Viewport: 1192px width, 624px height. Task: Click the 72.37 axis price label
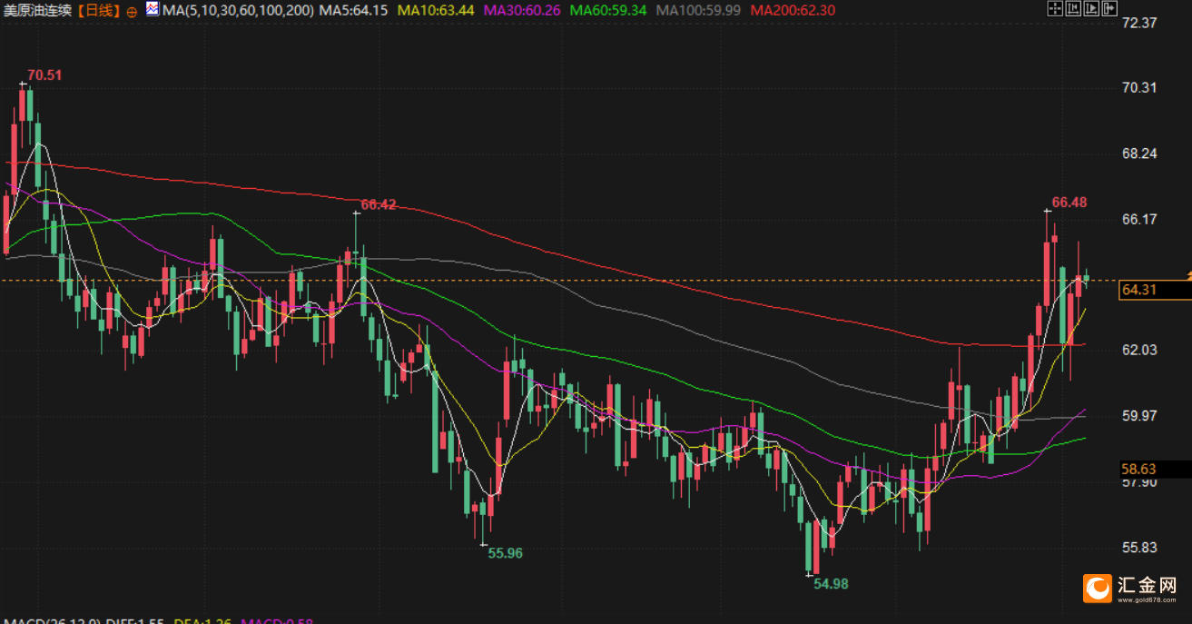pyautogui.click(x=1139, y=23)
